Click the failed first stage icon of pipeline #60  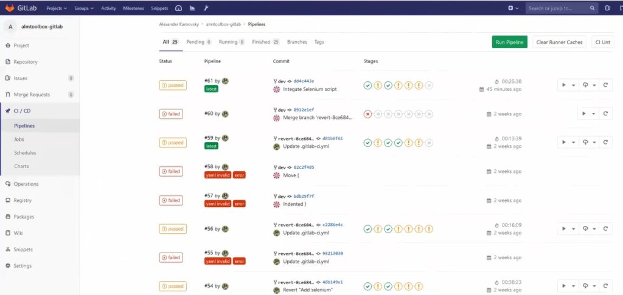coord(367,114)
